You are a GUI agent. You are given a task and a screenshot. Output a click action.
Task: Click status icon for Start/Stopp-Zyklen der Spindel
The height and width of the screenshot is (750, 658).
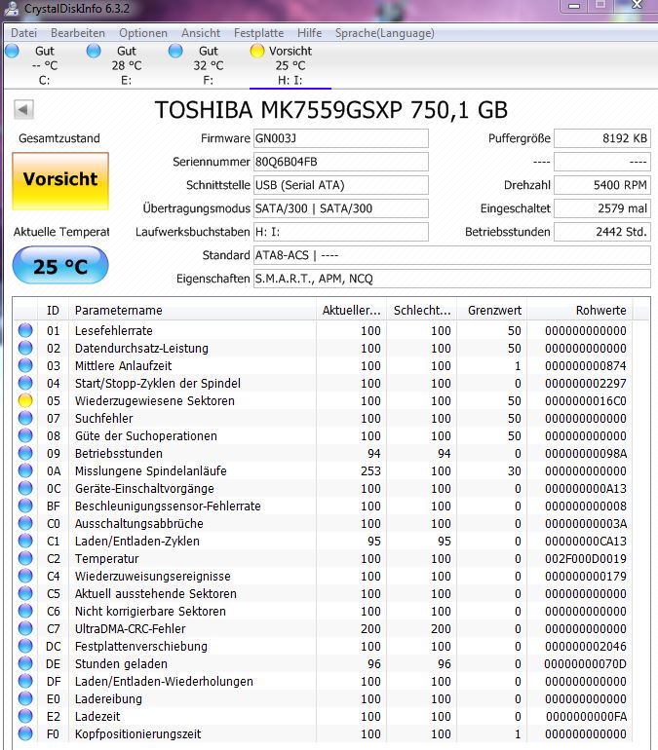25,383
